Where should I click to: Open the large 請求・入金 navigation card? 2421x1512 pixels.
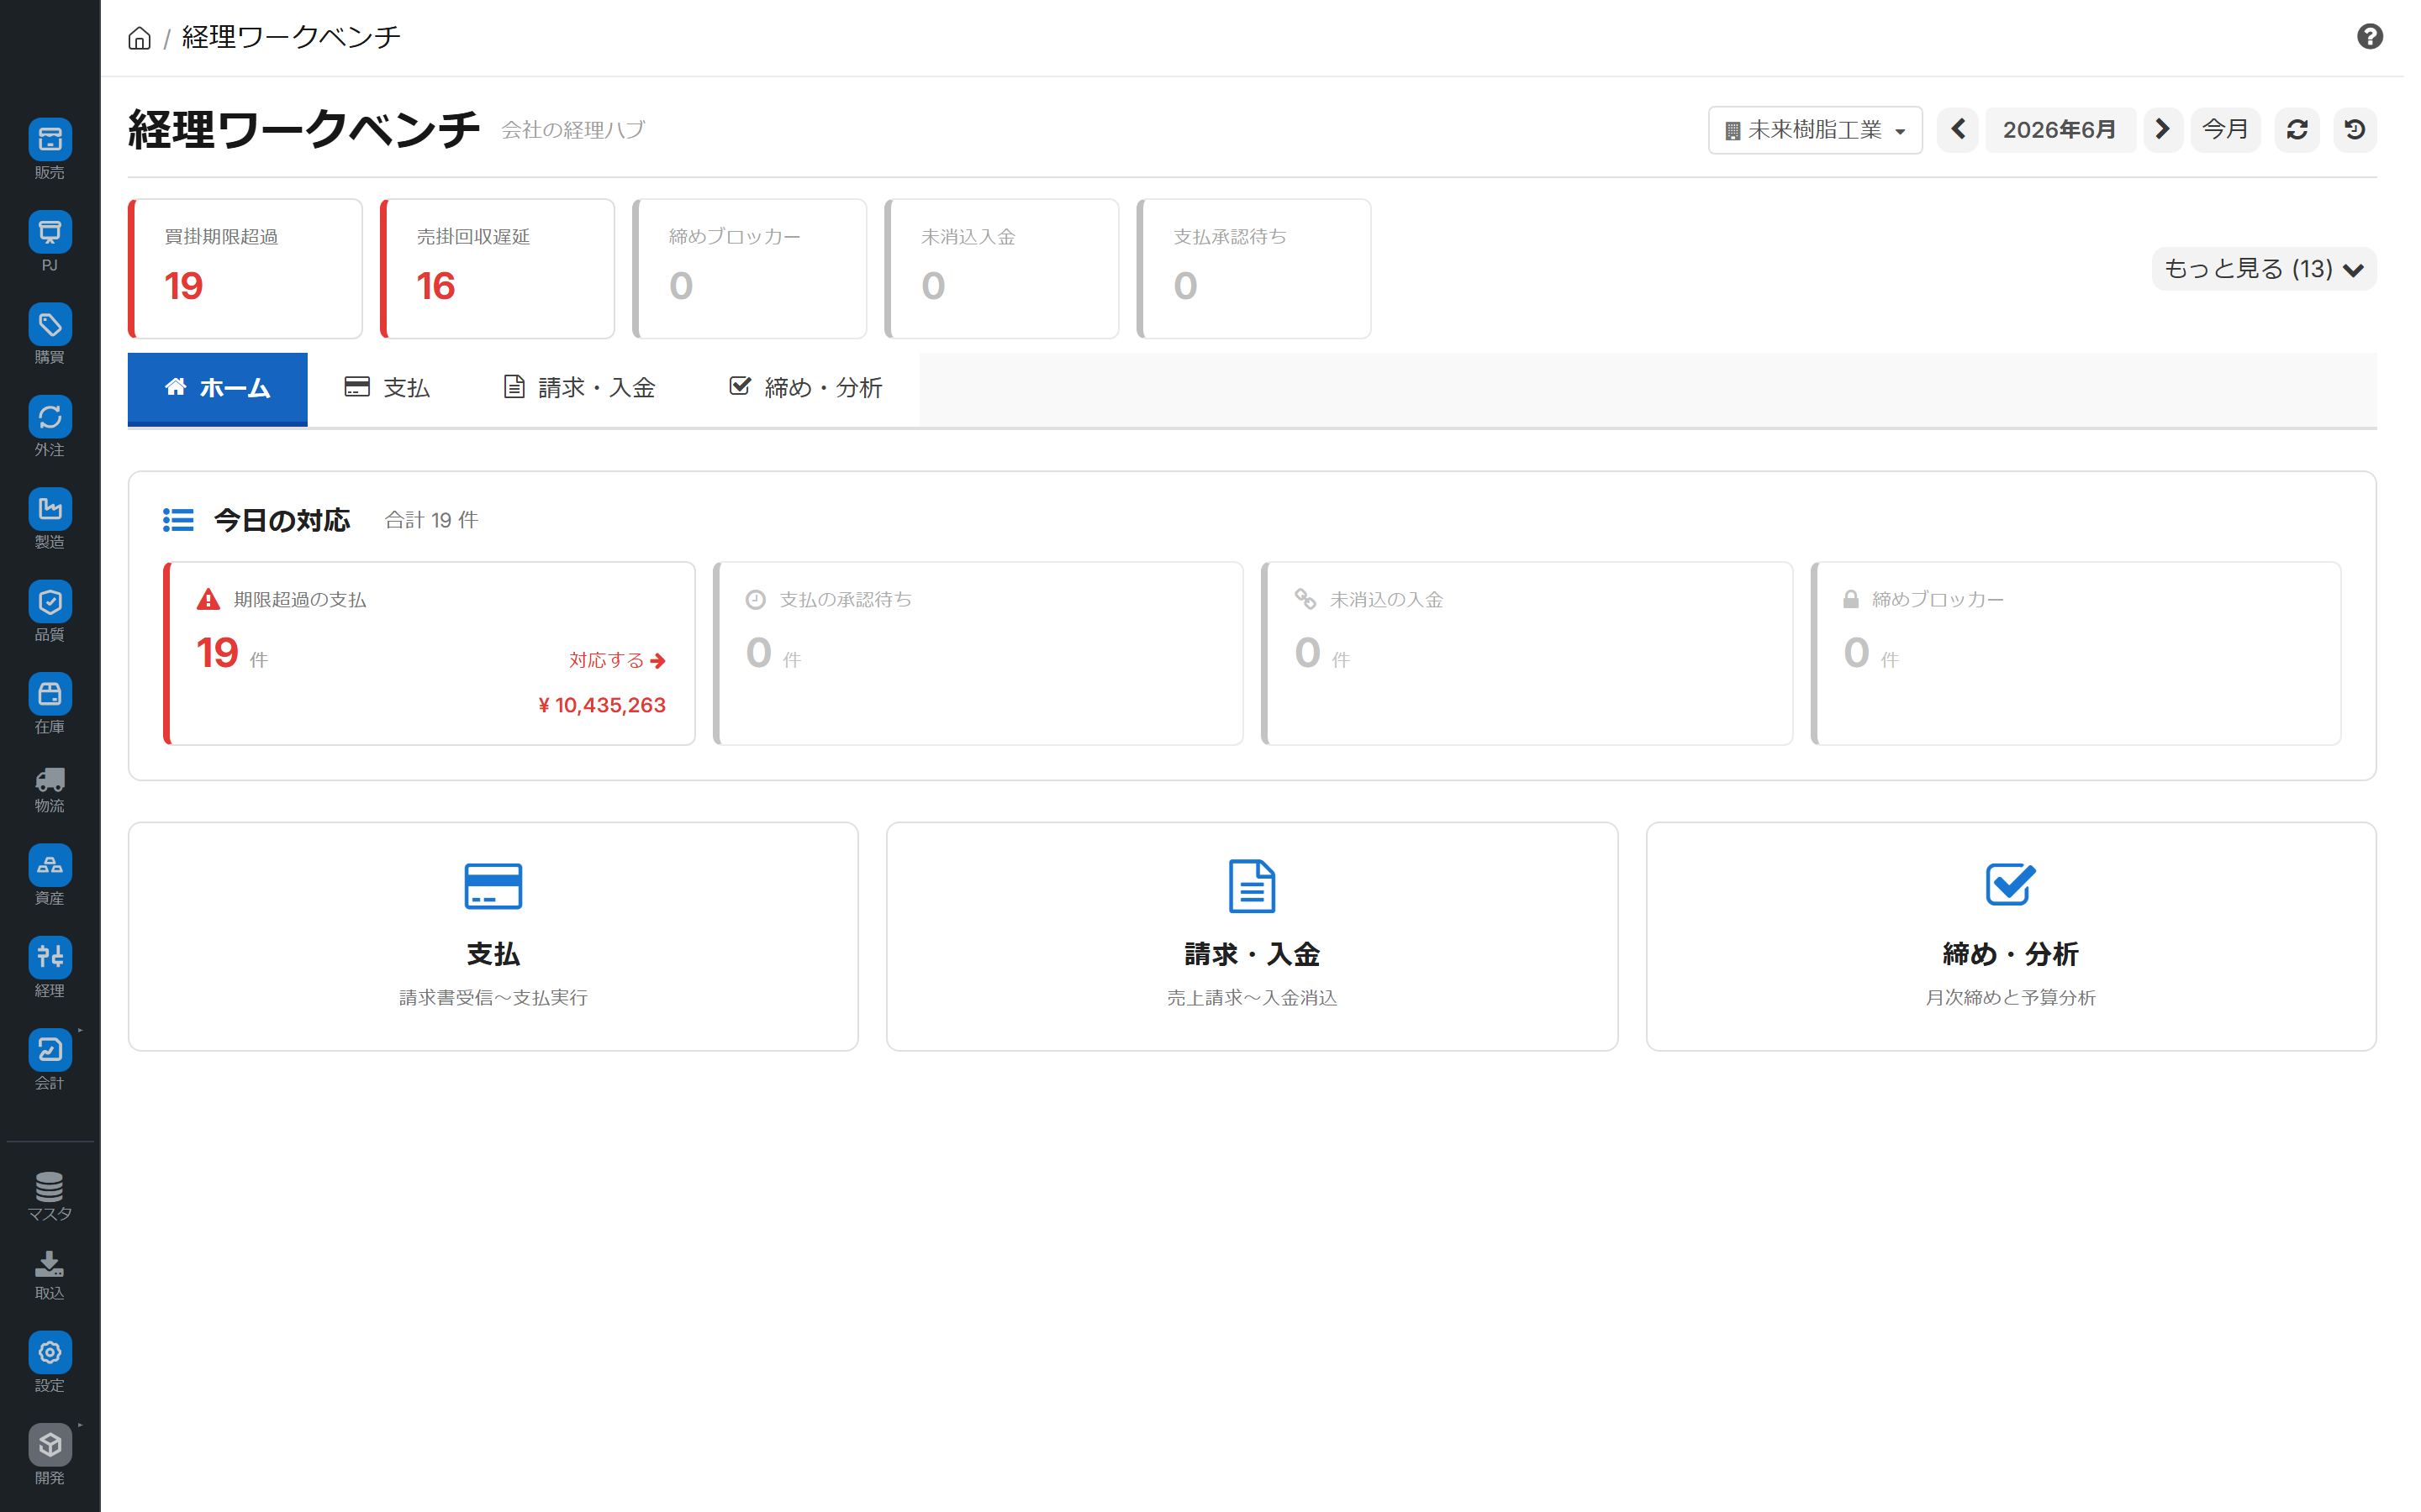[x=1252, y=936]
